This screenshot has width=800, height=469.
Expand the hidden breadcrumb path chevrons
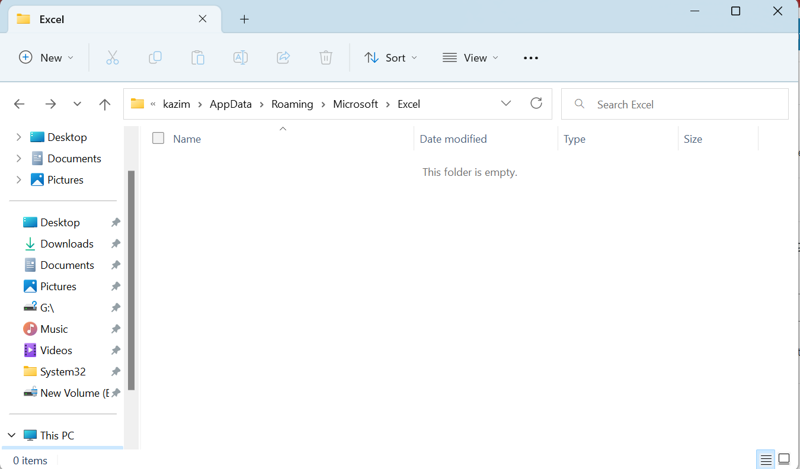(x=153, y=104)
